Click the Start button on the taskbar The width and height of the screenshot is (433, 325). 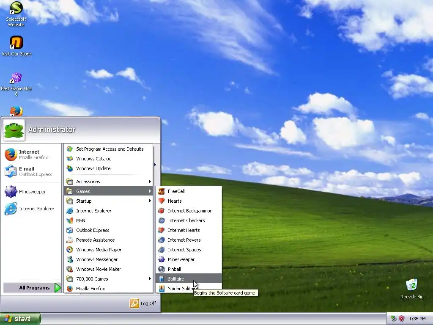(x=20, y=319)
